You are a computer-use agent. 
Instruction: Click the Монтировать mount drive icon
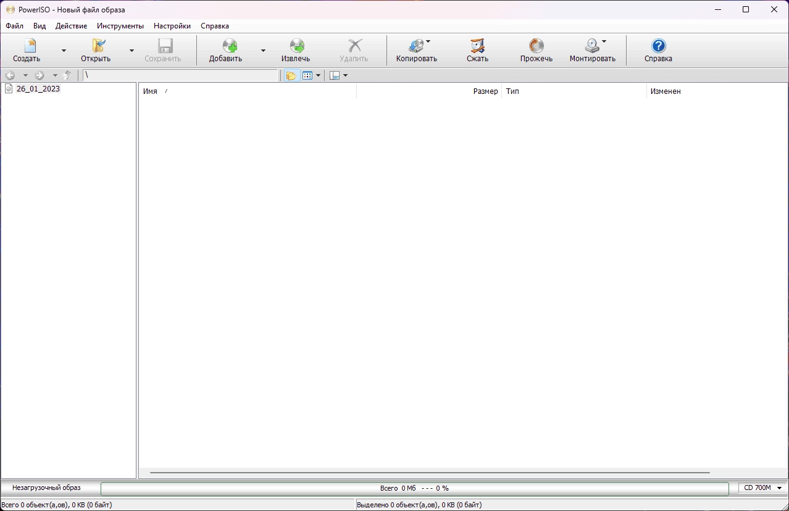click(x=592, y=46)
